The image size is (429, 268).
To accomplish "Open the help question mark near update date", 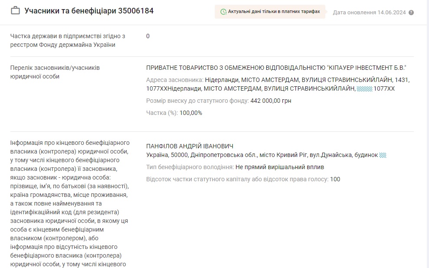I will (411, 13).
